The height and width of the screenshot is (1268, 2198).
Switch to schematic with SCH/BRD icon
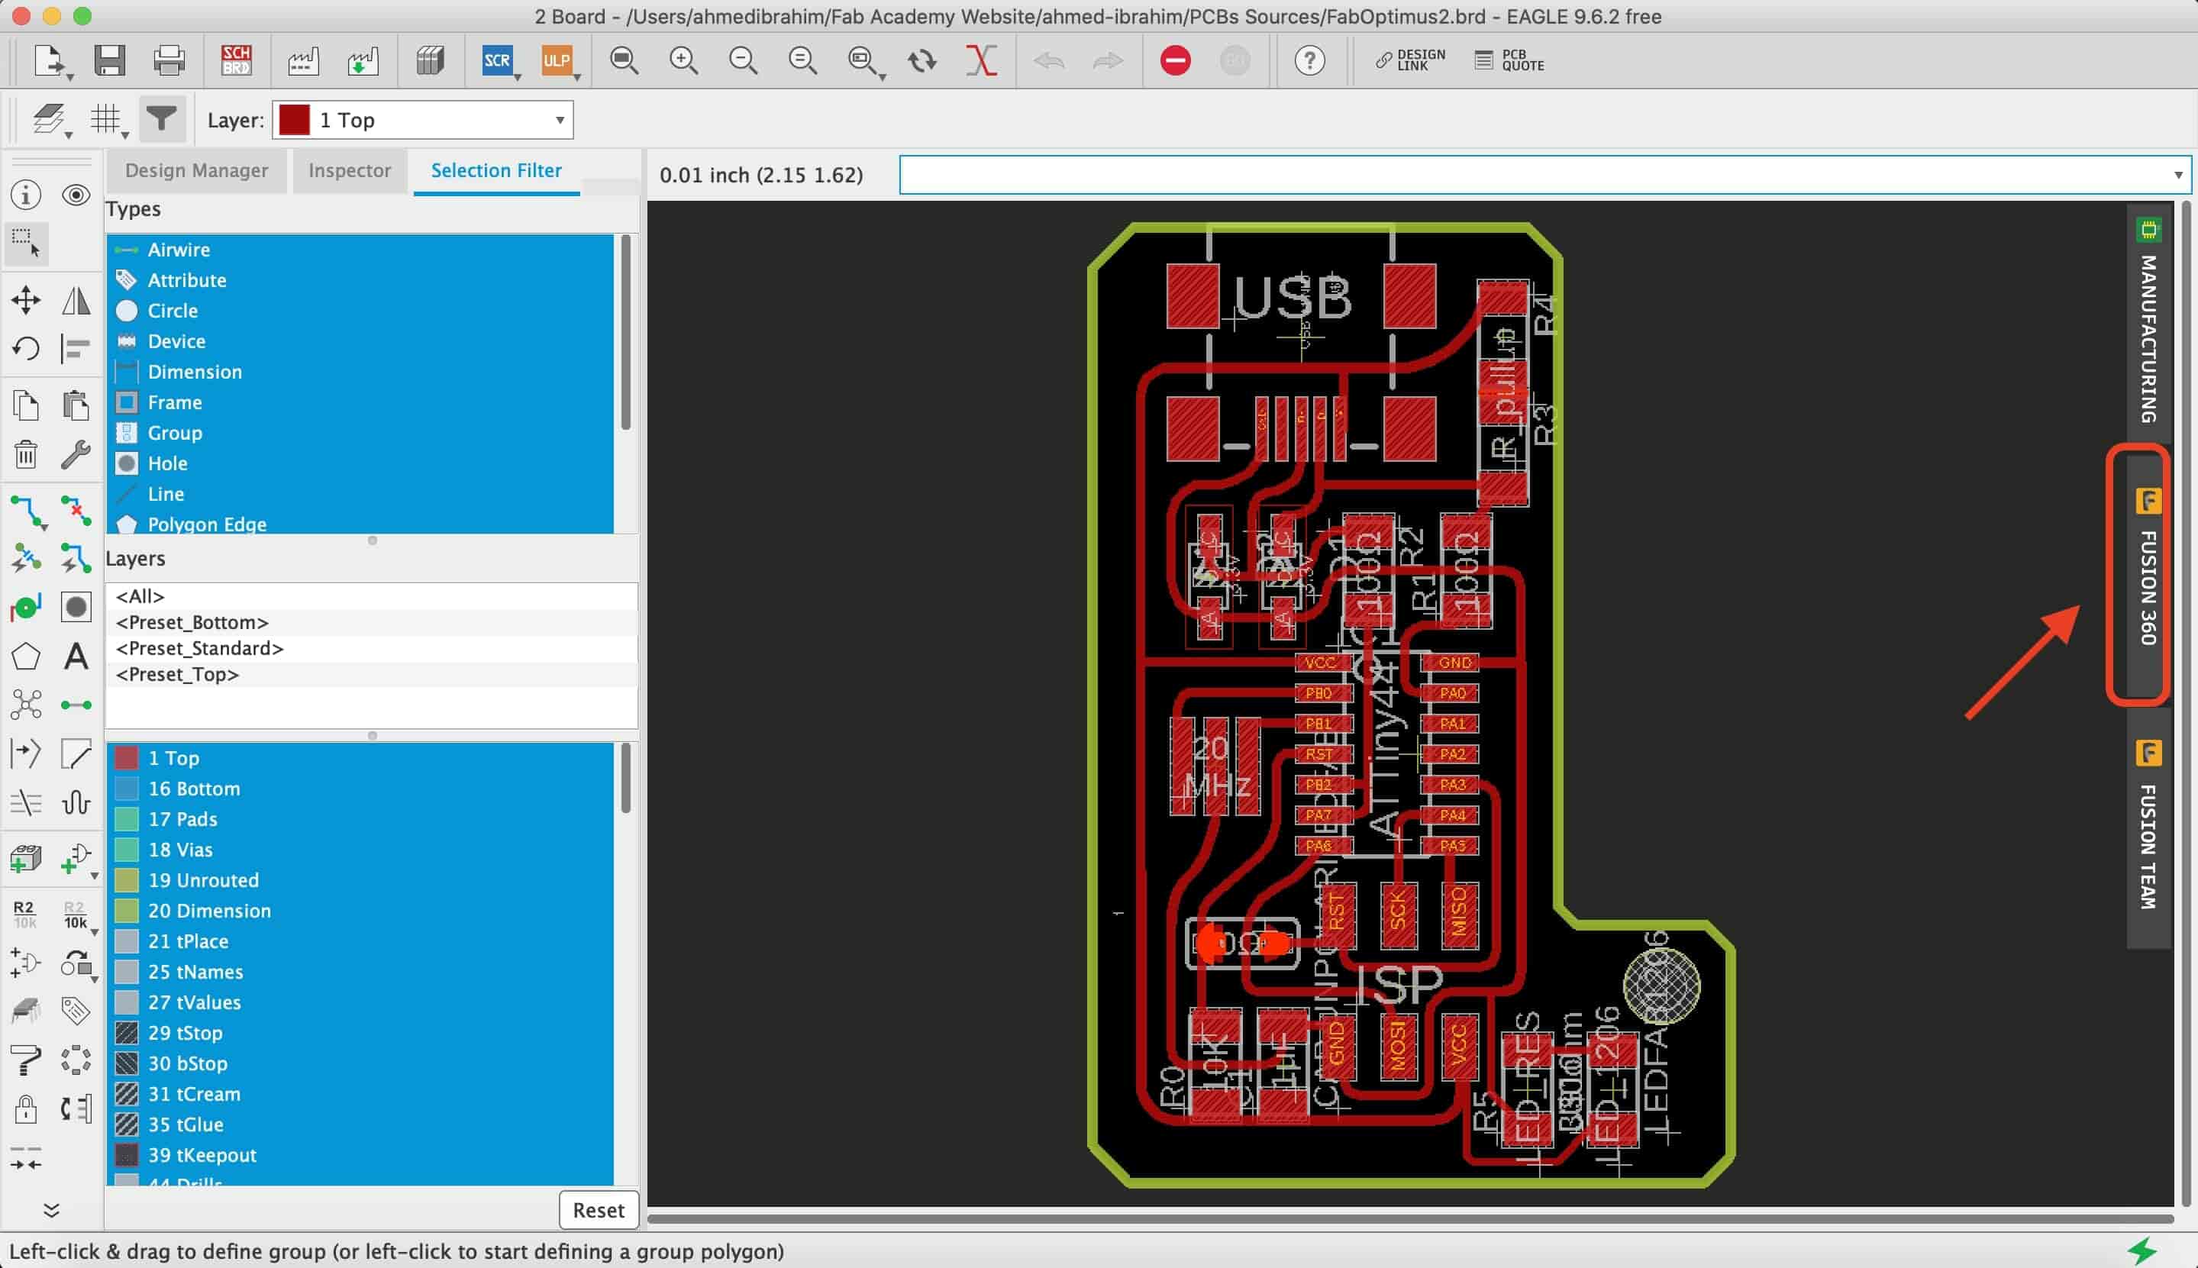click(x=236, y=61)
